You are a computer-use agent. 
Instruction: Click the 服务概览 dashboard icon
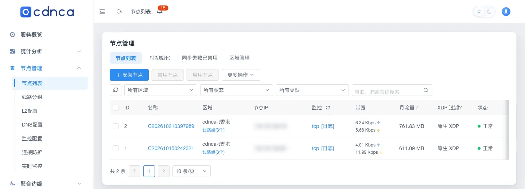(12, 35)
